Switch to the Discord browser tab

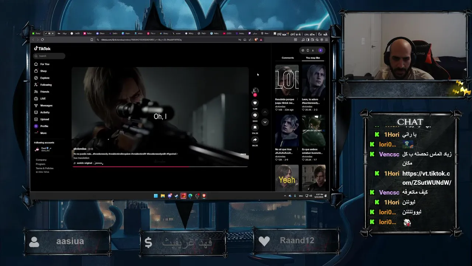(101, 33)
